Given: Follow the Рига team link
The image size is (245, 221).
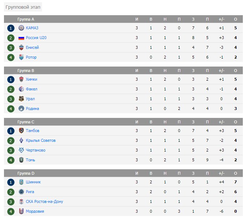Looking at the screenshot, I should click(30, 192).
